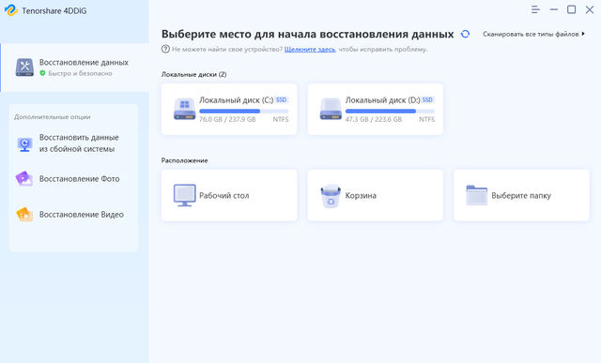Click the green shield icon next to Быстро и безопасно
The image size is (601, 363).
pyautogui.click(x=42, y=73)
